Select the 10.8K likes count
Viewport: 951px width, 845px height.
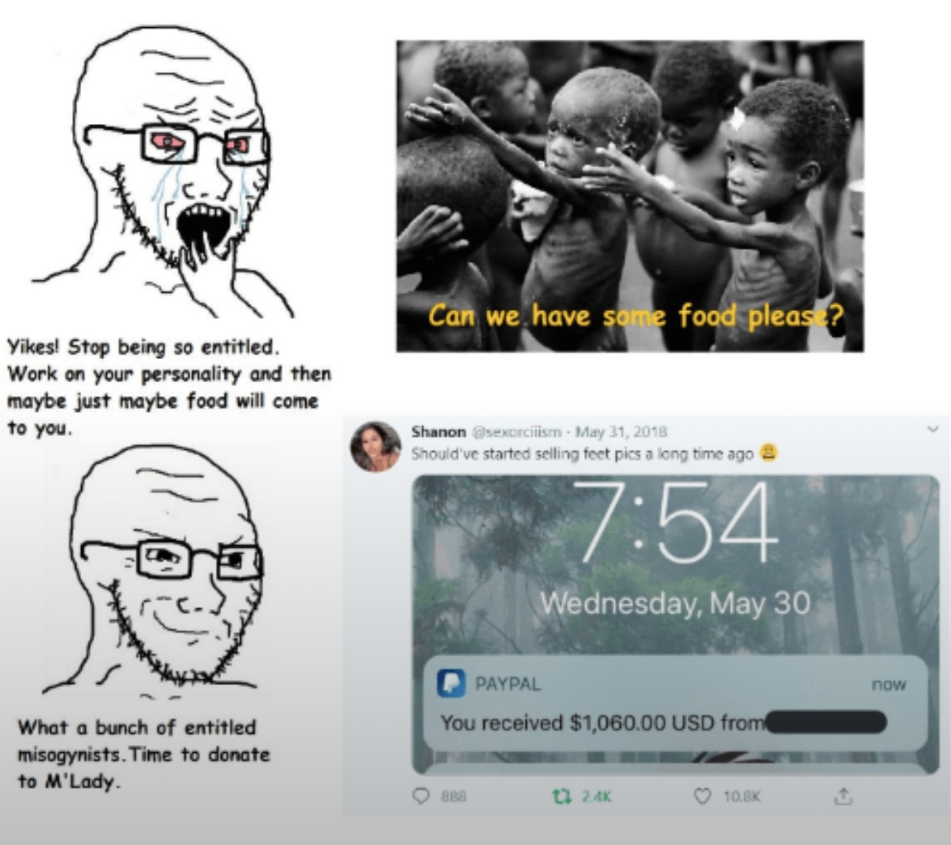(x=742, y=796)
